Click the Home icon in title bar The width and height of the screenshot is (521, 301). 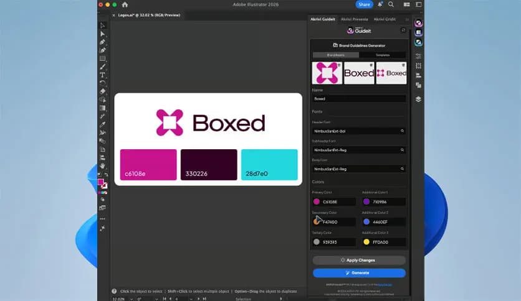tap(125, 4)
